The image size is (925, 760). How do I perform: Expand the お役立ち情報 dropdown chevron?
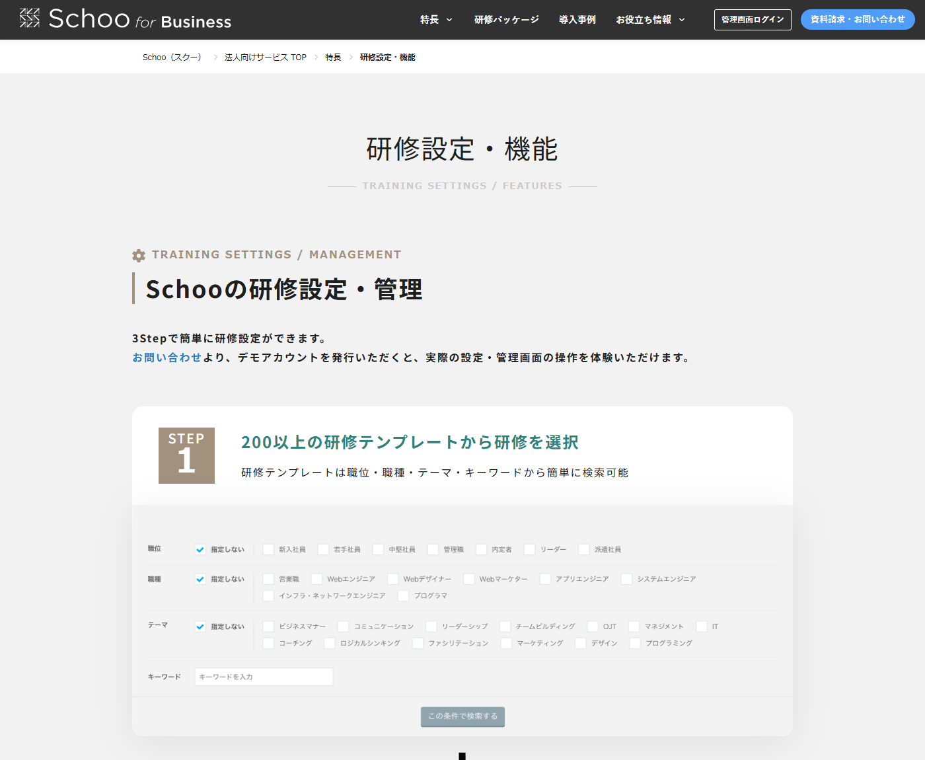coord(682,20)
